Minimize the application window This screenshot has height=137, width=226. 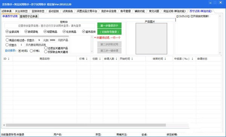pos(211,3)
